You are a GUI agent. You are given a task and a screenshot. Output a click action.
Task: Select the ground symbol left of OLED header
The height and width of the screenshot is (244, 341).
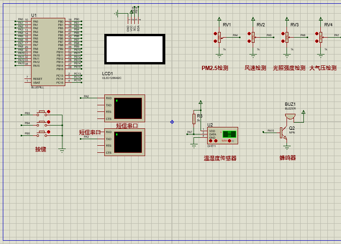(116, 14)
